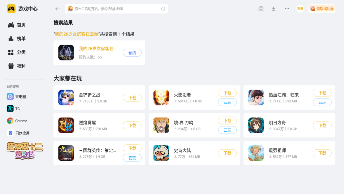Open the calendar check-in icon
This screenshot has height=194, width=344.
pos(261,9)
